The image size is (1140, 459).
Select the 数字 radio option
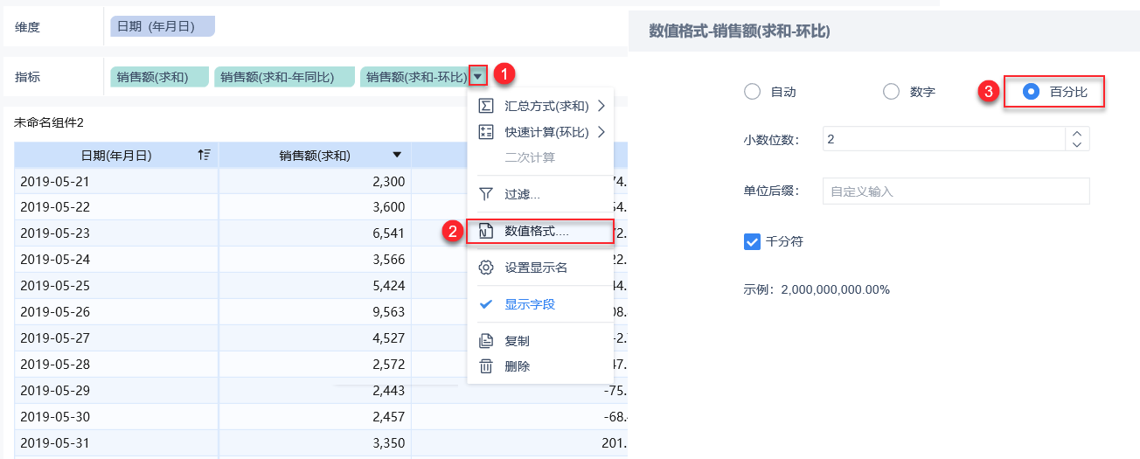891,92
